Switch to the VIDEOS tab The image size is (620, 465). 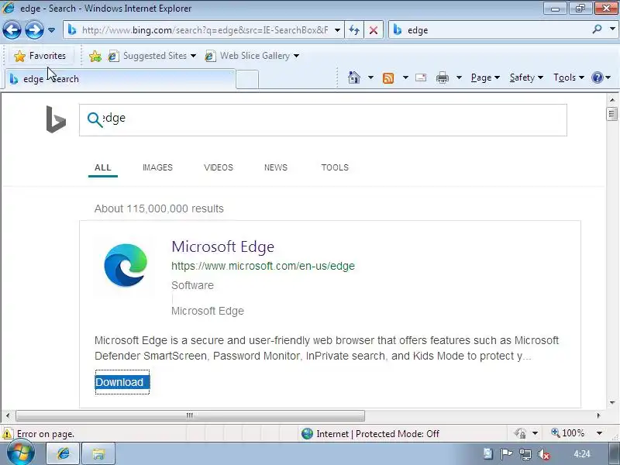click(x=219, y=167)
